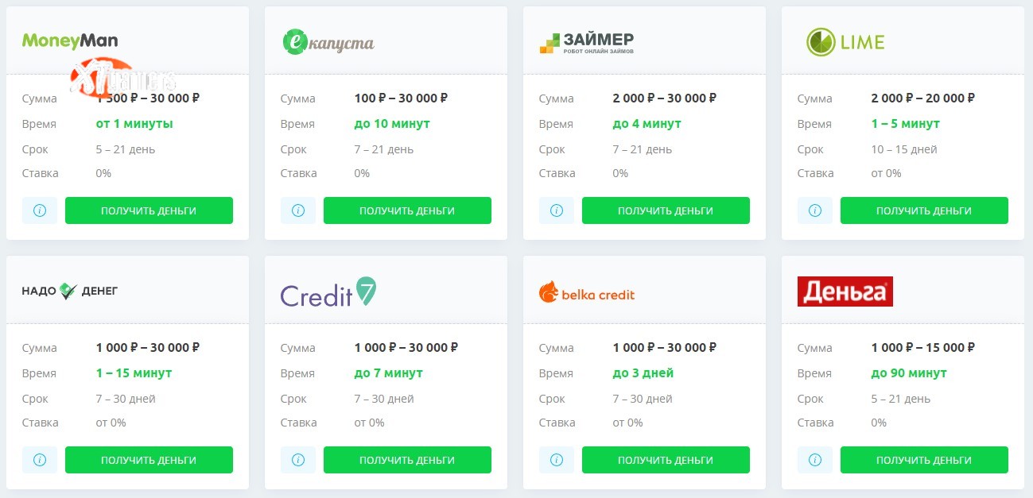Open info icon on Надо Денег card
Screen dimensions: 1033x498
pyautogui.click(x=40, y=460)
